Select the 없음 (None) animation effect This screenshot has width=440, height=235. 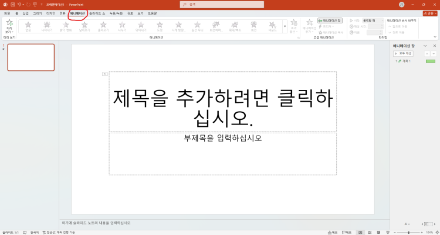(x=28, y=26)
